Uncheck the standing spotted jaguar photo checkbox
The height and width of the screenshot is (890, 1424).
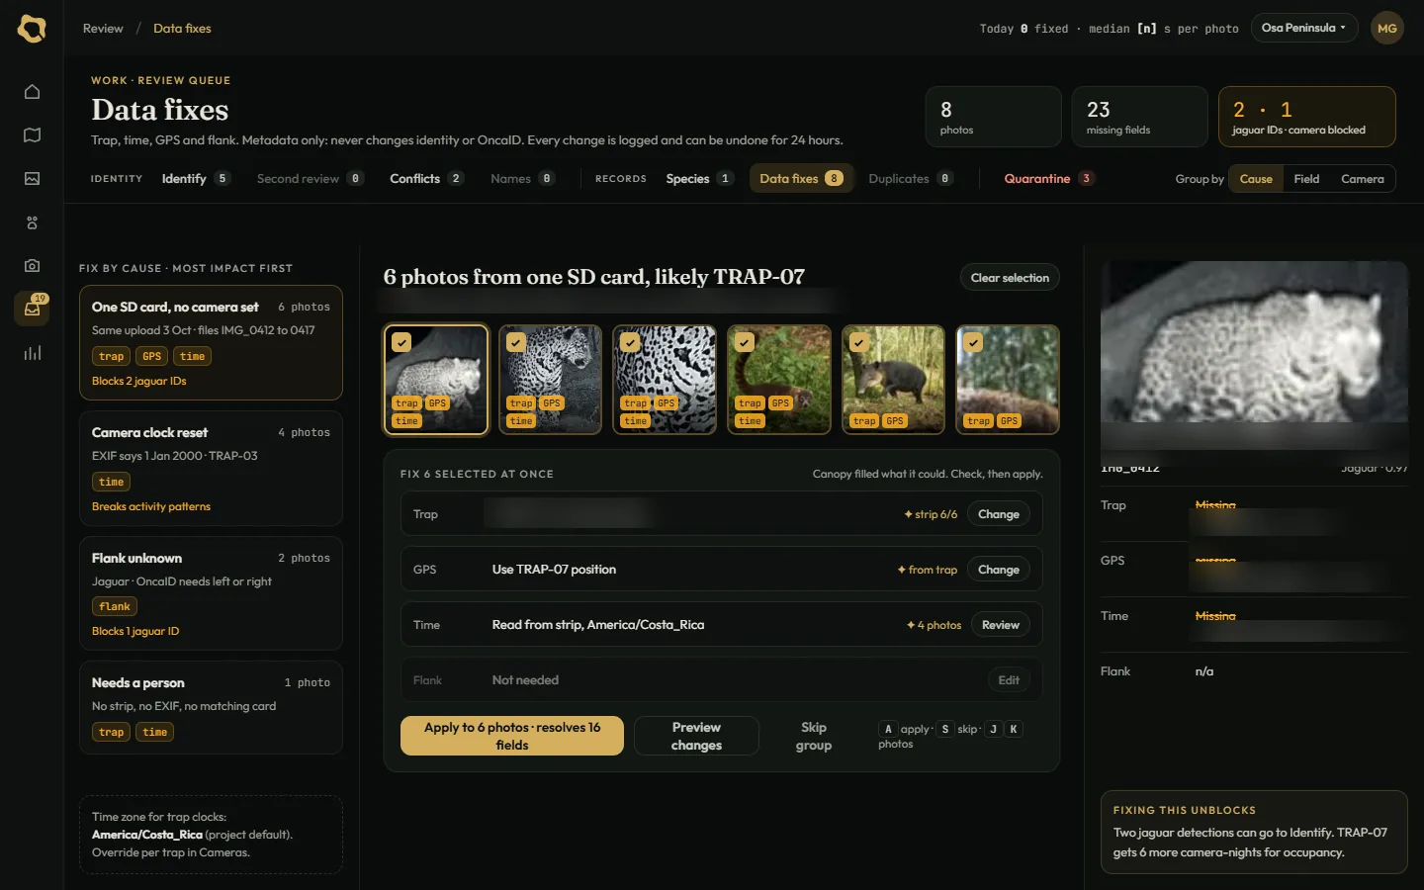click(516, 342)
